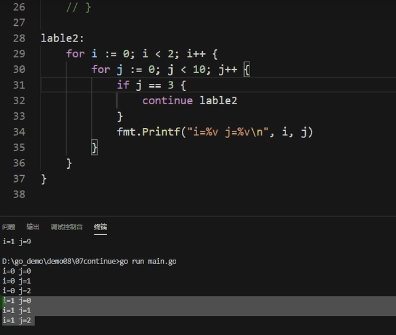Viewport: 396px width, 335px height.
Task: Click line number 31 in the gutter
Action: [x=19, y=85]
